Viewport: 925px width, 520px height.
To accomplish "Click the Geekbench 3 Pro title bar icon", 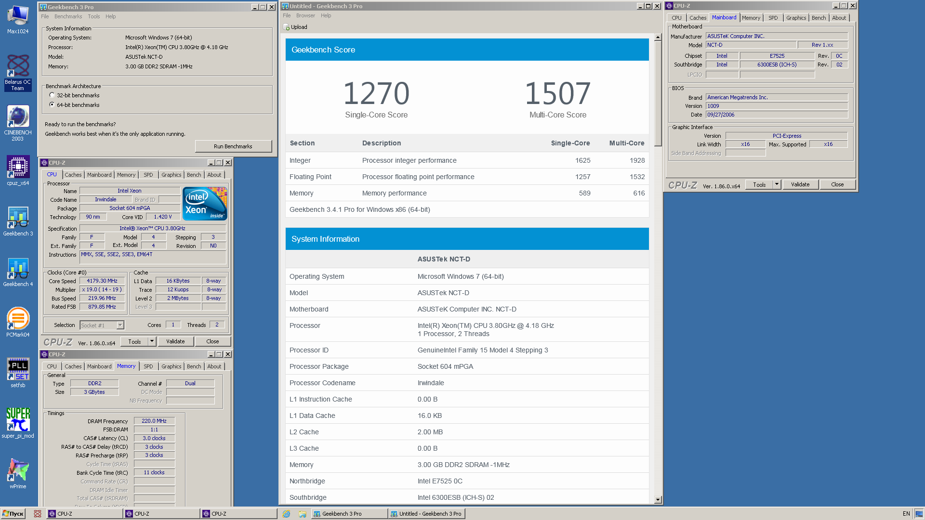I will click(43, 7).
